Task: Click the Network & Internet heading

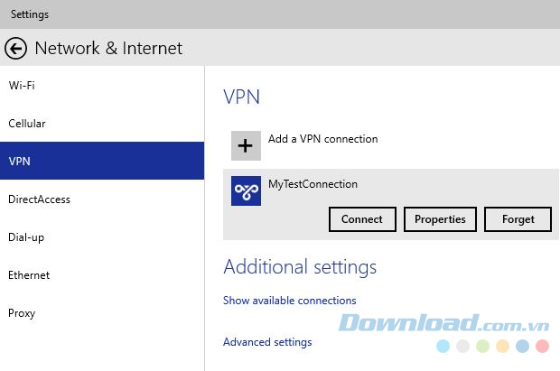Action: (x=108, y=48)
